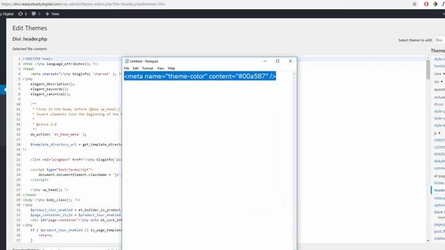The height and width of the screenshot is (250, 445).
Task: Collapse the WordPress sidebar menu arrow
Action: click(4, 90)
